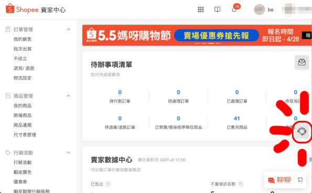Open 行銷活動 sub-item in sidebar
The image size is (312, 193).
[x=23, y=163]
